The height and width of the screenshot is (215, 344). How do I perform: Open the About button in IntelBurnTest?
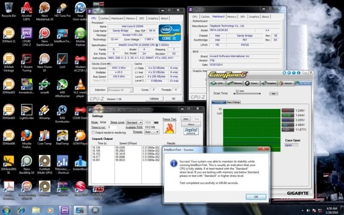[x=190, y=124]
